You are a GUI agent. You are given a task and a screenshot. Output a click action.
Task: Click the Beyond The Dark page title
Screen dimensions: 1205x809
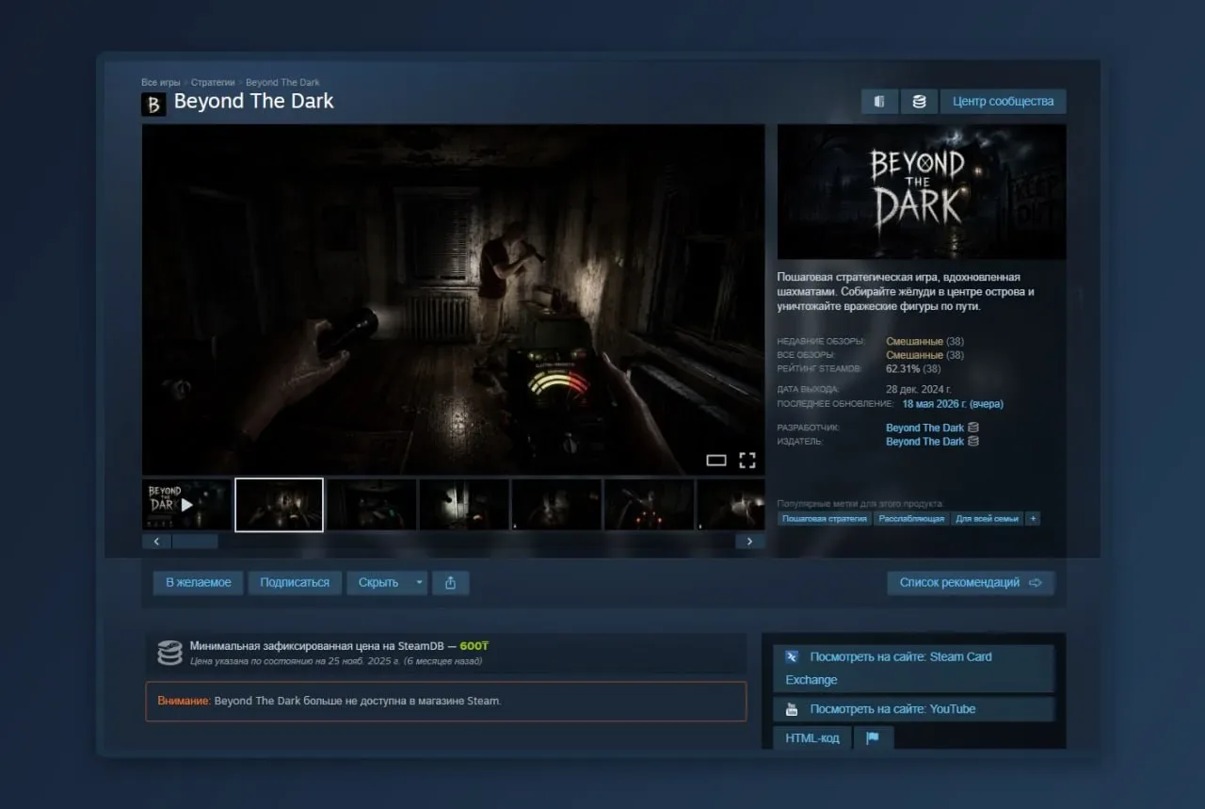pyautogui.click(x=253, y=102)
